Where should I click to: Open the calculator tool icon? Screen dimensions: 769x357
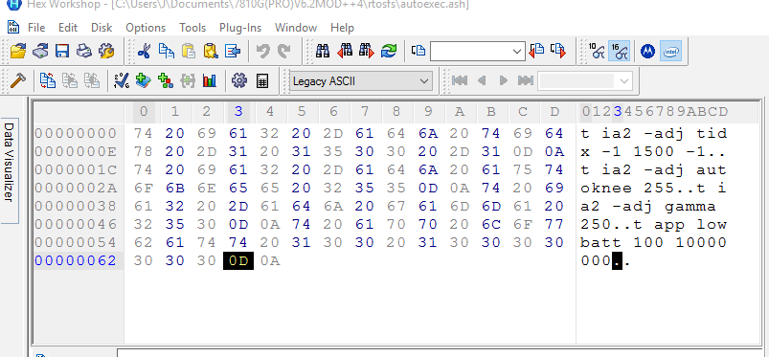(x=262, y=80)
